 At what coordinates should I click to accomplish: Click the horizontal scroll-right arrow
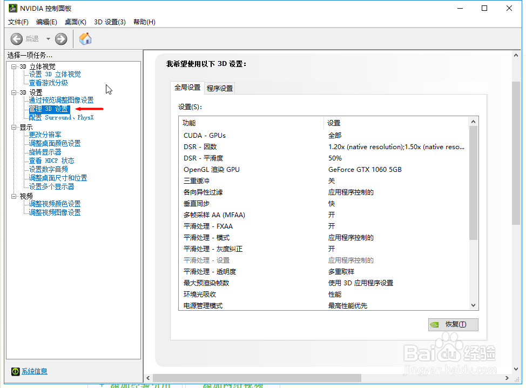(x=507, y=378)
